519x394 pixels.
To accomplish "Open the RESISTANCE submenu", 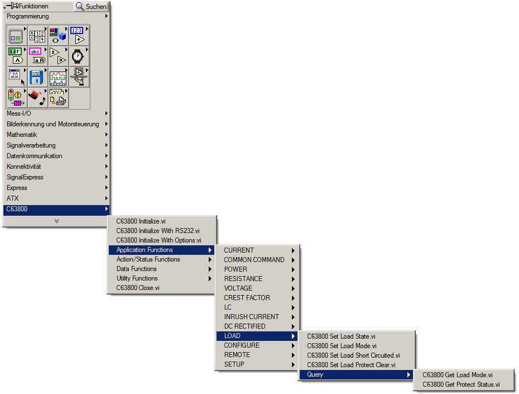I will pyautogui.click(x=257, y=279).
